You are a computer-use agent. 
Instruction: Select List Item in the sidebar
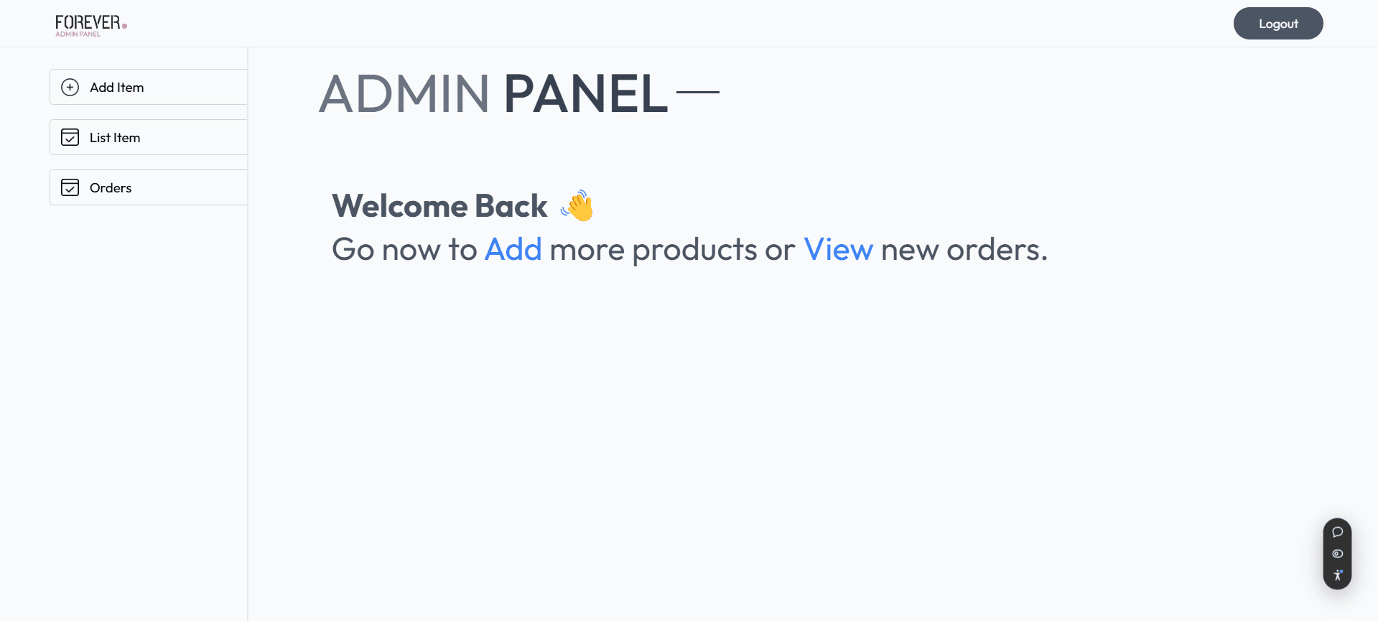pyautogui.click(x=114, y=137)
